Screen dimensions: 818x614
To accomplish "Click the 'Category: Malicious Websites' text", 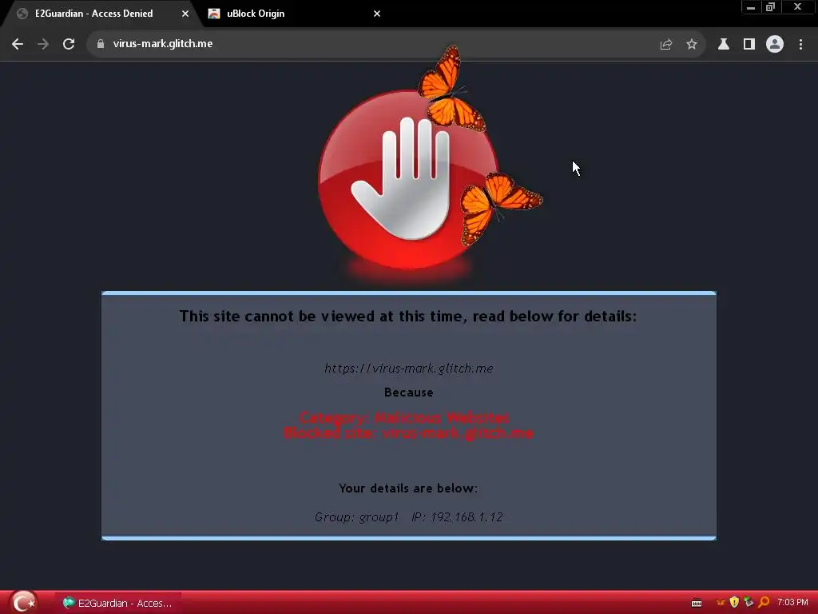I will 404,417.
